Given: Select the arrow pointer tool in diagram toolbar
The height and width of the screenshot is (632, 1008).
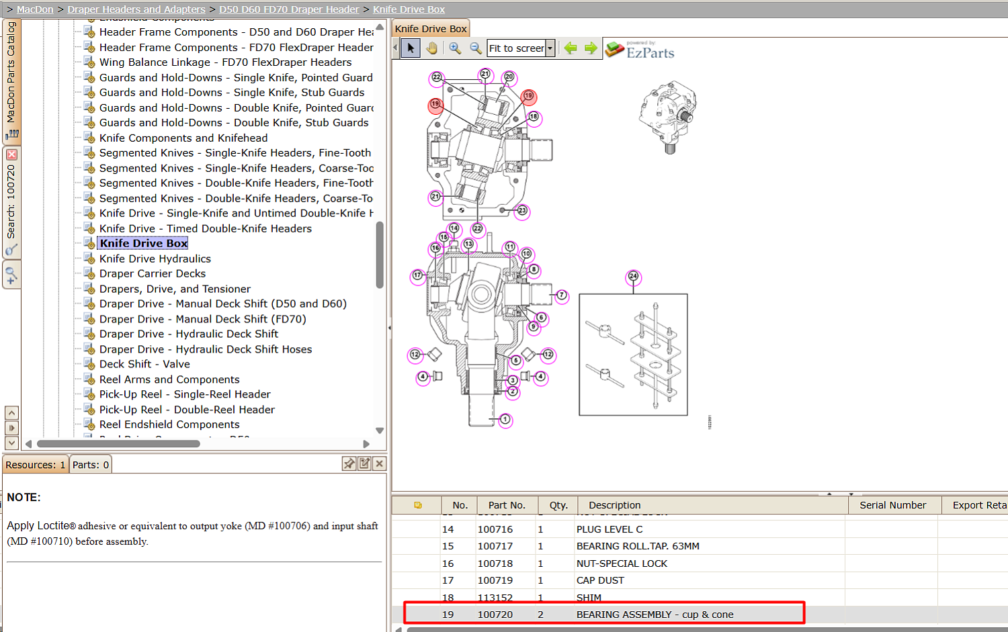Looking at the screenshot, I should click(x=411, y=48).
